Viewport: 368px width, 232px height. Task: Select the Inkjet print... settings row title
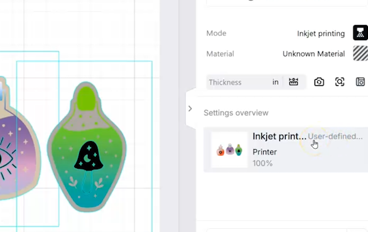279,137
